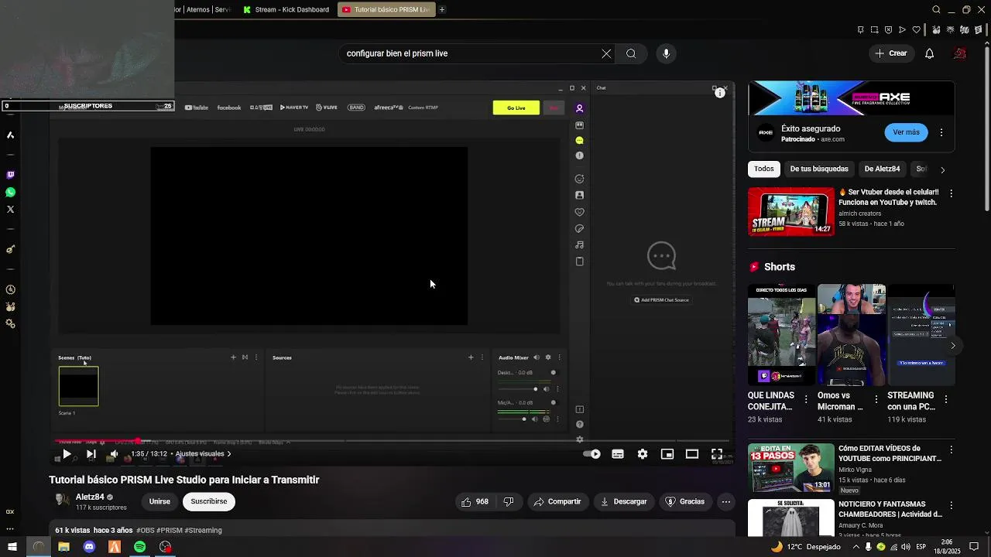Open File Explorer from the taskbar
991x557 pixels.
coord(63,547)
